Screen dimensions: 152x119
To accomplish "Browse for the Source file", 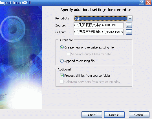I will pyautogui.click(x=129, y=25).
